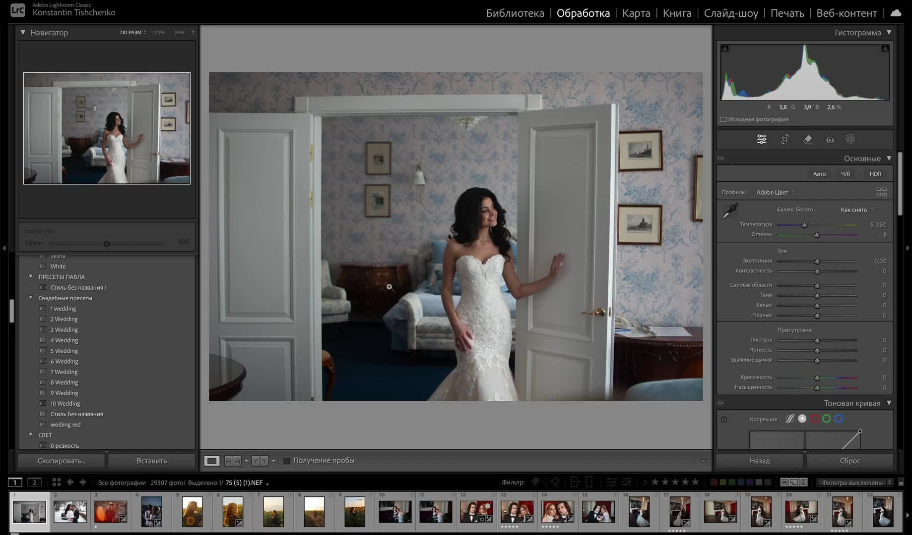Toggle visibility of Основные panel edits
Screen dimensions: 912x535
(720, 159)
